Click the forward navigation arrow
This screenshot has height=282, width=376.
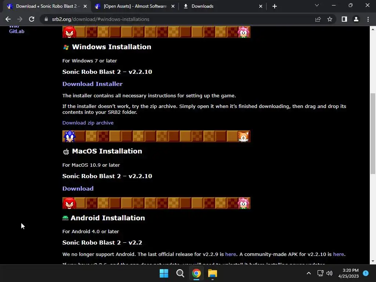[20, 19]
